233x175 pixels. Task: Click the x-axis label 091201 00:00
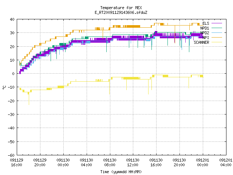pos(203,163)
